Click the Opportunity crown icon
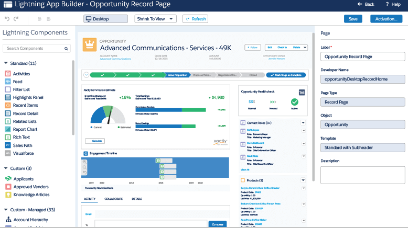Screen dimensions: 408x228 [x=90, y=44]
